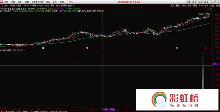
Task: Open the 多周期 multi-period view
Action: click(64, 6)
